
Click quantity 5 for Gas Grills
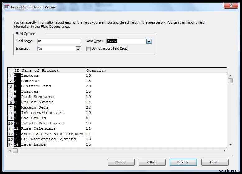(156, 118)
